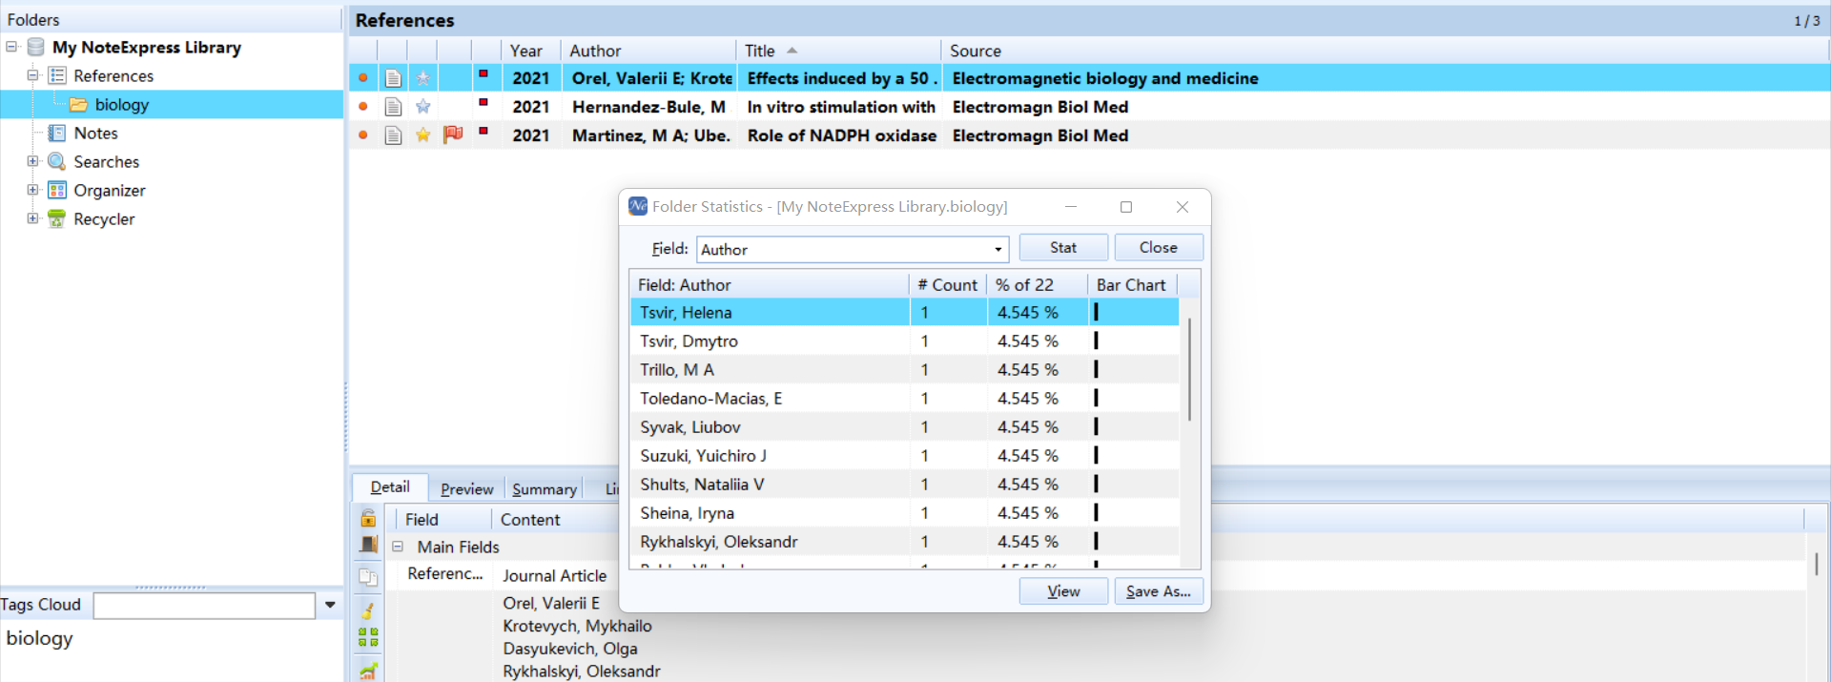Click the Searches magnifier icon
The width and height of the screenshot is (1831, 682).
[x=57, y=161]
